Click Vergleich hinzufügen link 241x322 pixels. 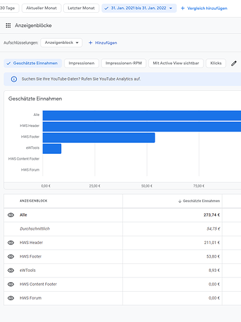click(x=207, y=8)
